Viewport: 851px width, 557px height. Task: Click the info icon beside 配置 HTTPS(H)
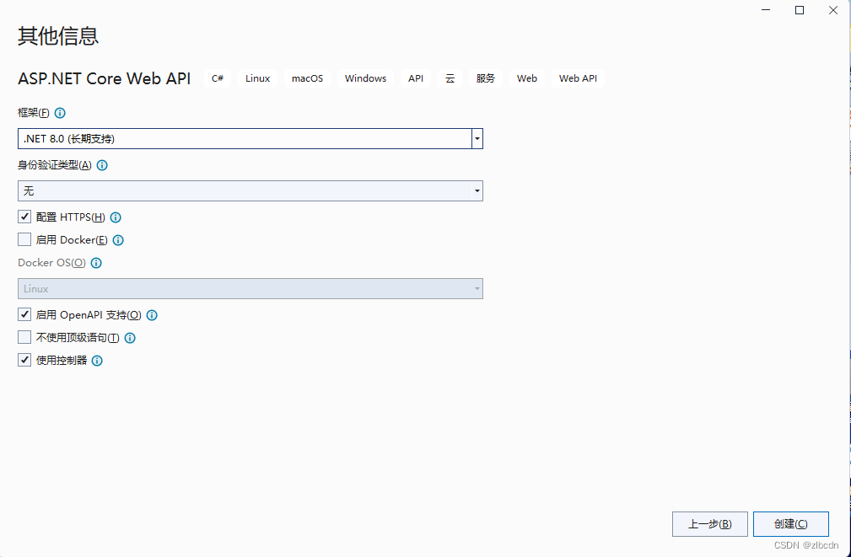click(116, 217)
